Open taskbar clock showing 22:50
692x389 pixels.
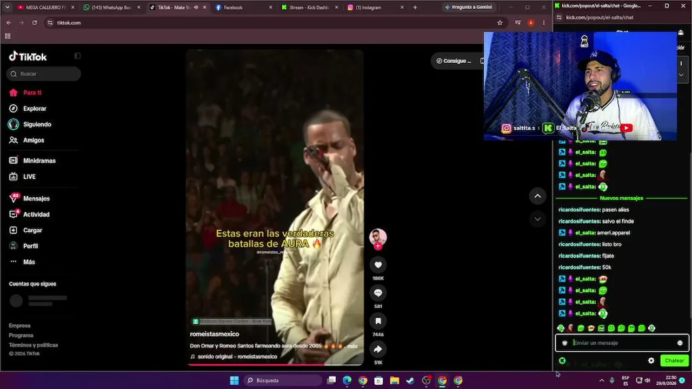pos(667,380)
